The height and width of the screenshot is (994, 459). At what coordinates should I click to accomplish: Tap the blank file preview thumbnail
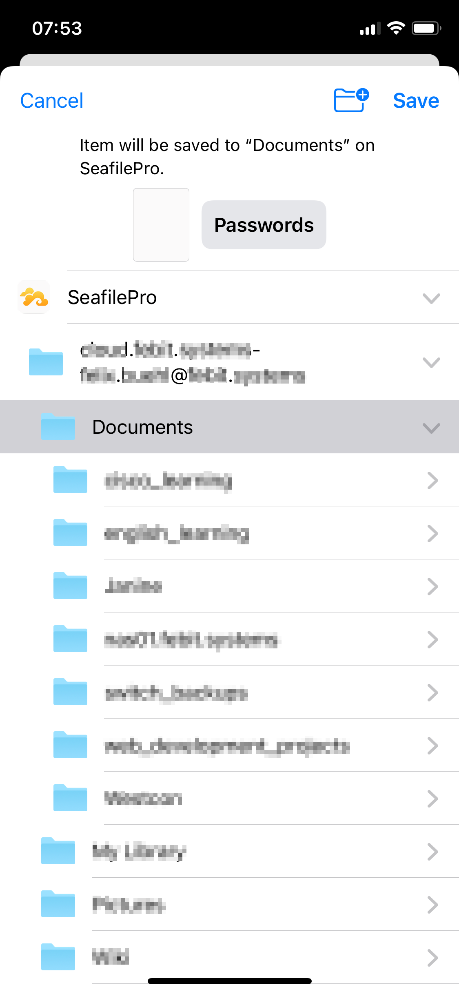[x=161, y=224]
